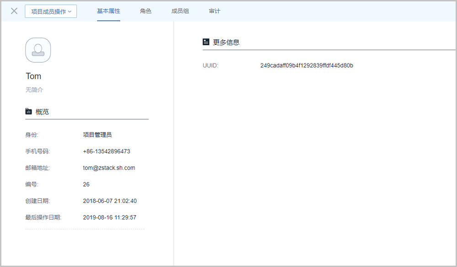Click the 无简介 description text
Viewport: 457px width, 267px height.
pos(34,90)
